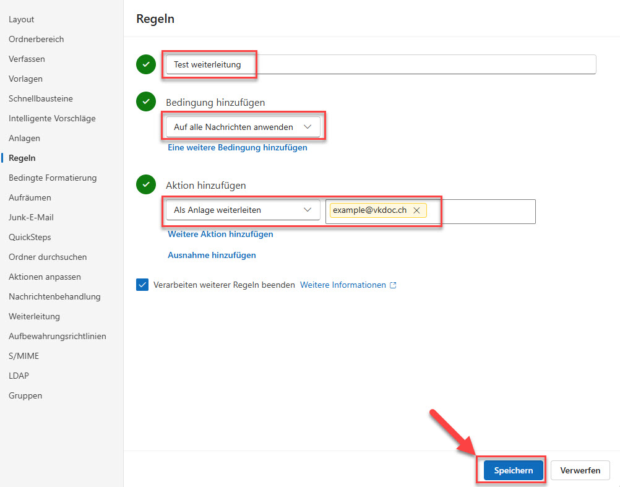Click 'Weitere Aktion hinzufügen' link
Image resolution: width=620 pixels, height=487 pixels.
pos(220,234)
